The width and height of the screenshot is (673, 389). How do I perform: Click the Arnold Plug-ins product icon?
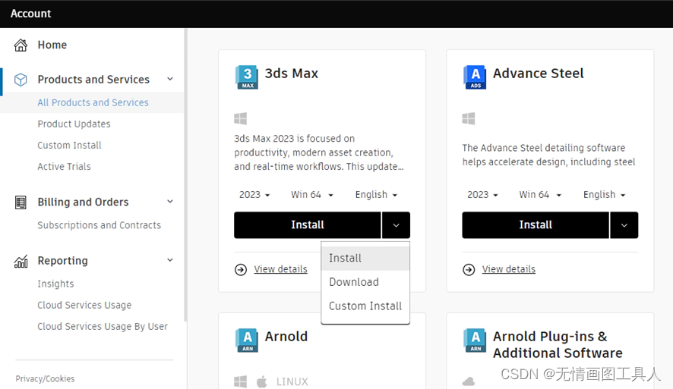click(474, 340)
